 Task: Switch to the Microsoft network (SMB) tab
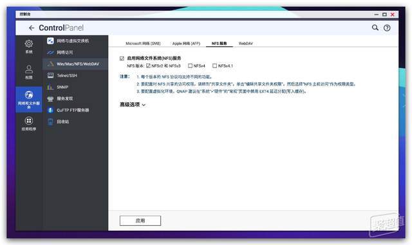143,43
